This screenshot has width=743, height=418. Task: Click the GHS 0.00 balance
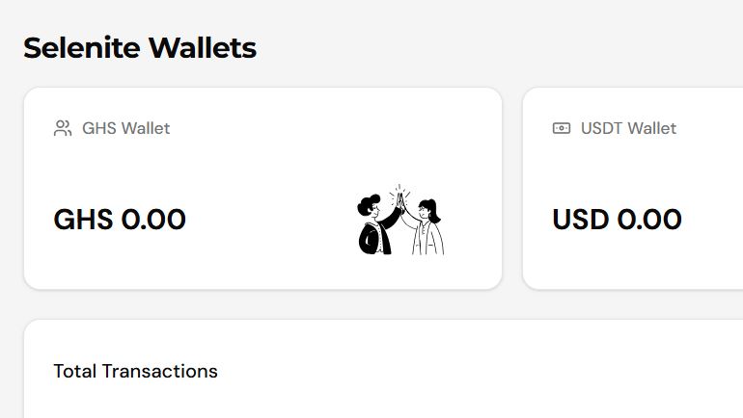click(120, 220)
